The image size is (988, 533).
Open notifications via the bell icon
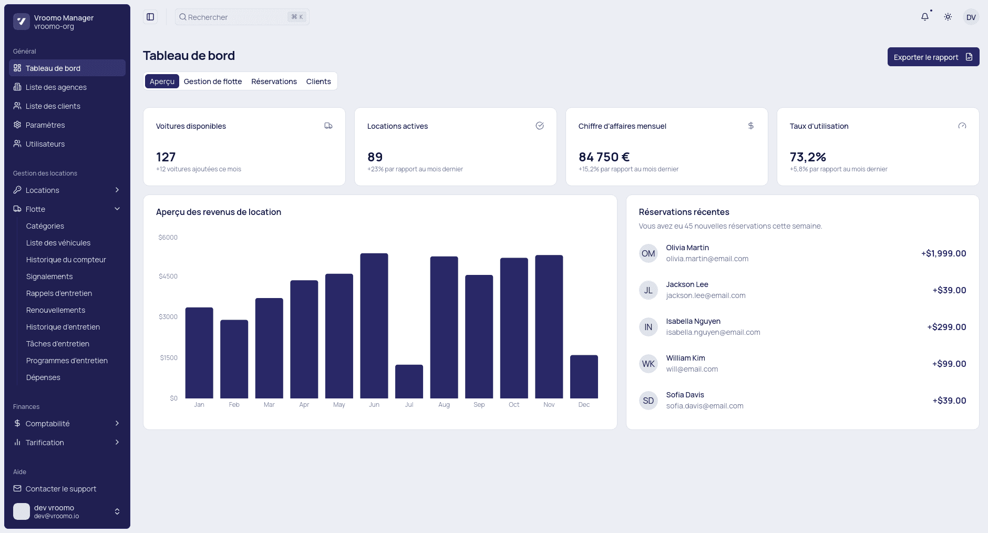(924, 17)
